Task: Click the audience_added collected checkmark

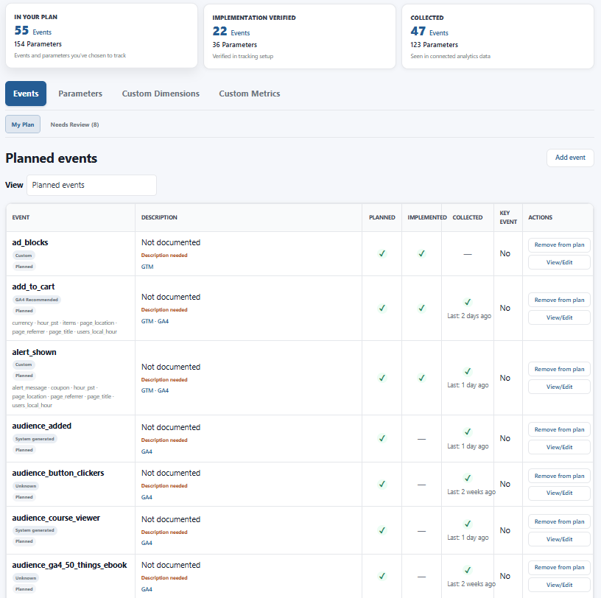Action: pos(468,432)
